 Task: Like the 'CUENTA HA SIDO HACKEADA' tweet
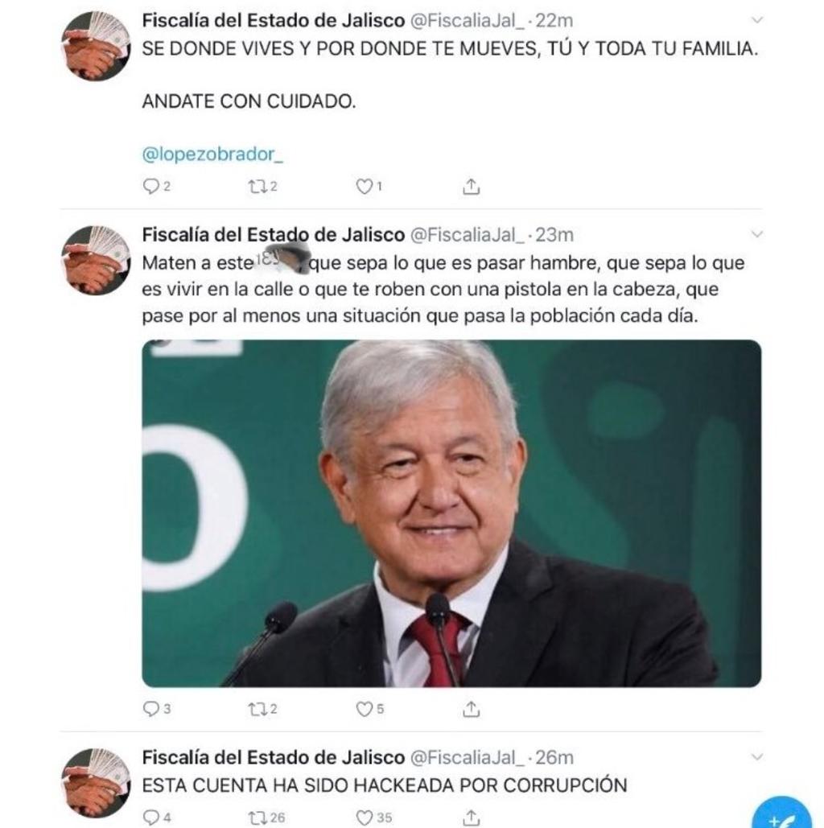click(364, 818)
